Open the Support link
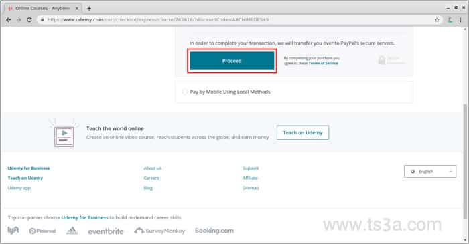The height and width of the screenshot is (244, 469). [x=251, y=168]
